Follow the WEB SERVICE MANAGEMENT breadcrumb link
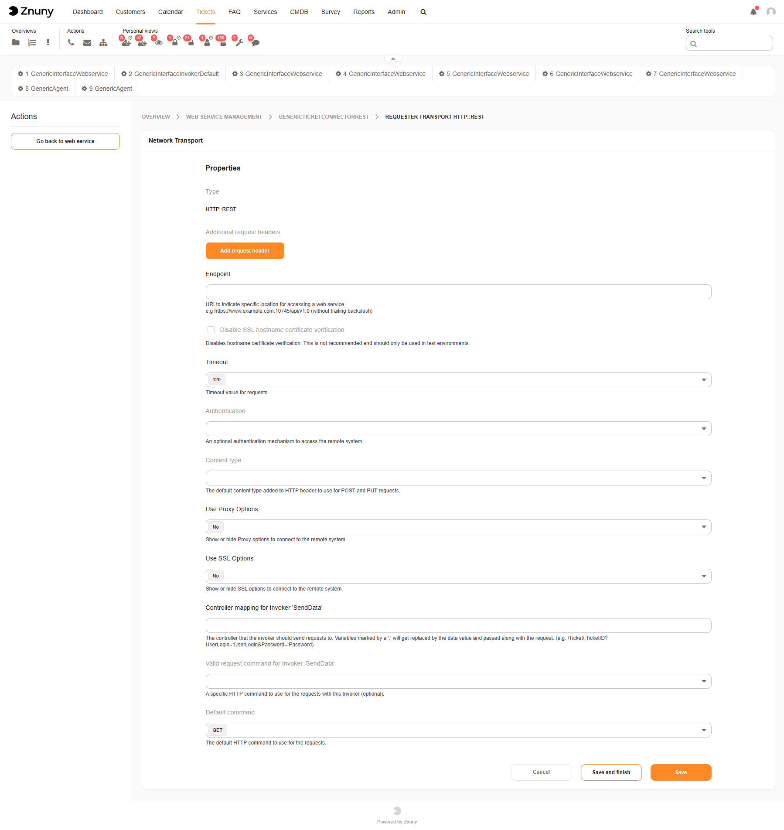The image size is (784, 830). coord(224,116)
